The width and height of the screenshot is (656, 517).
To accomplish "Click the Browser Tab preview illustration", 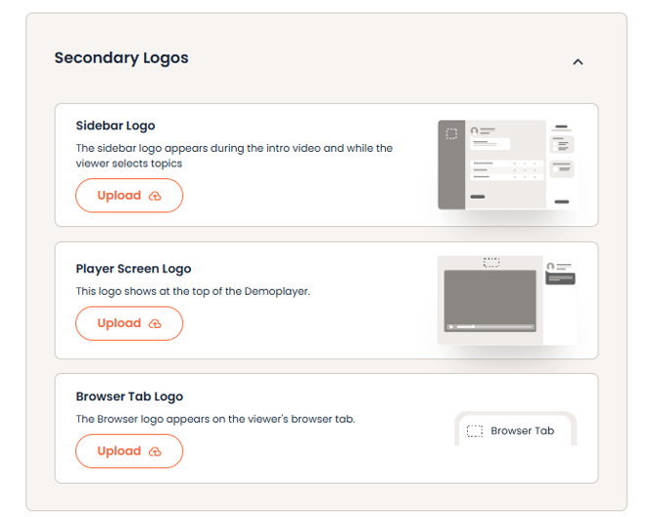I will [515, 429].
